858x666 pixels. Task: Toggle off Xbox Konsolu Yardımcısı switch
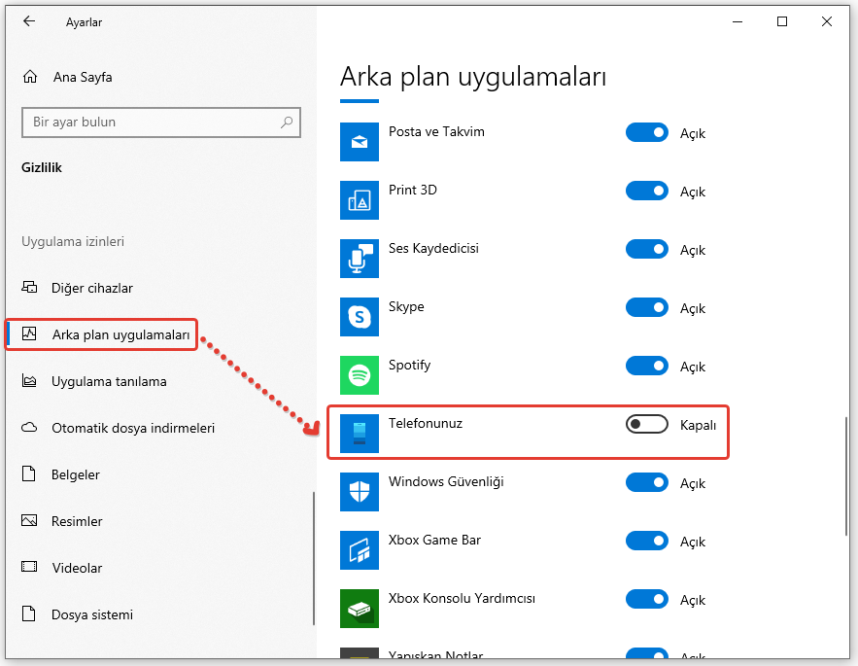pos(646,599)
